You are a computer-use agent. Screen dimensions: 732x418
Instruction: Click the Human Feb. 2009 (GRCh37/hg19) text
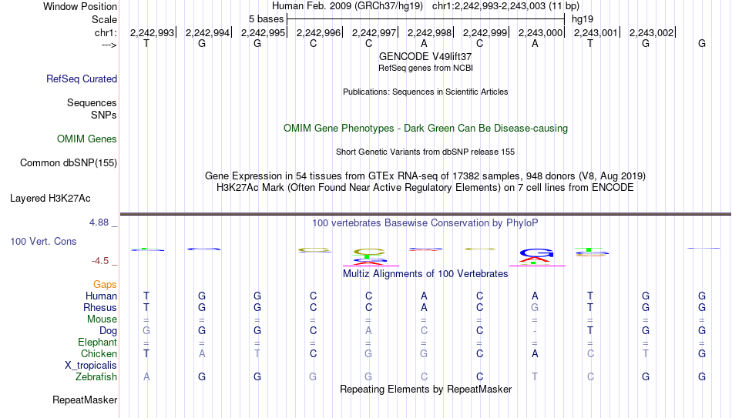[x=348, y=6]
